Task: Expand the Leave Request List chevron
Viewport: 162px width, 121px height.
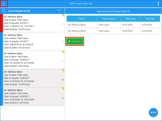Action: pos(59,10)
